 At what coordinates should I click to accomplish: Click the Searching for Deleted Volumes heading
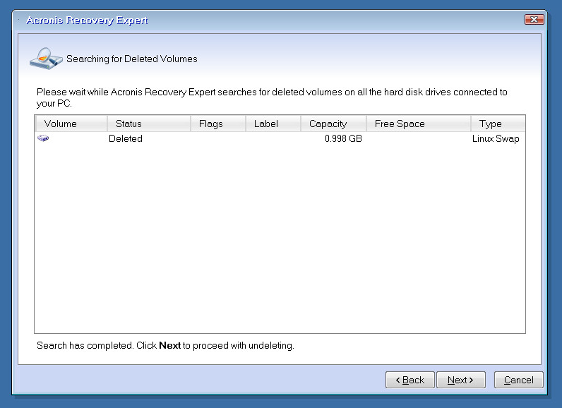pos(132,59)
